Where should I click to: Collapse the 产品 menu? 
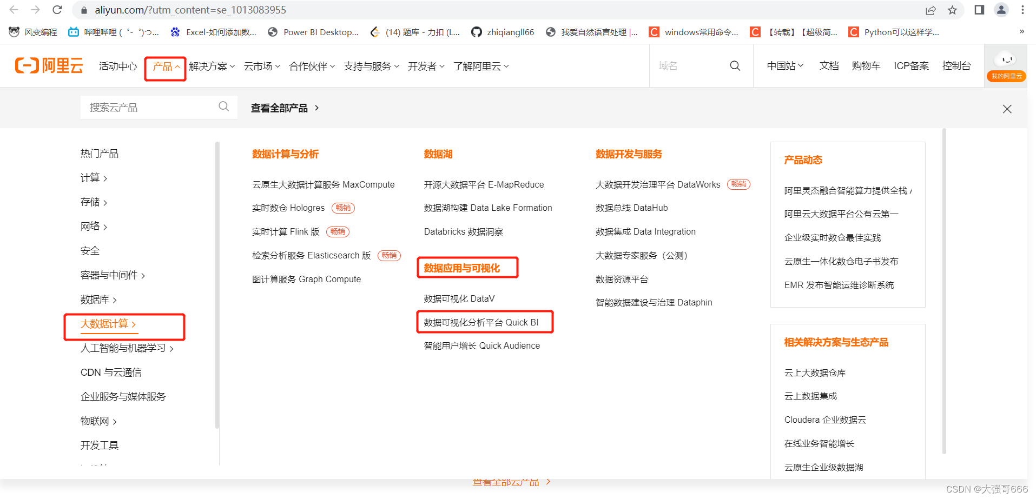click(x=166, y=66)
